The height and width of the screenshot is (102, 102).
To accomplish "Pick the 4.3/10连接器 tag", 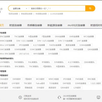I will pyautogui.click(x=39, y=45).
